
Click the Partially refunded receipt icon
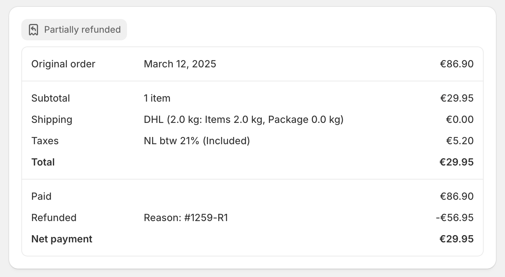pyautogui.click(x=34, y=30)
